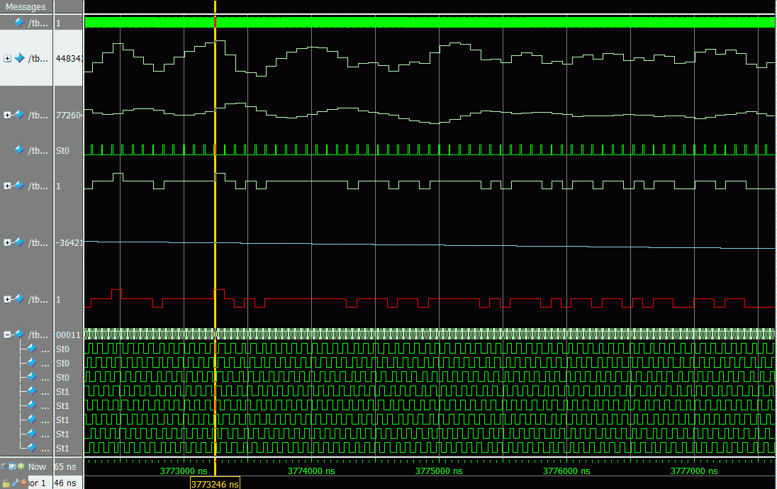Click the green pulse-train waveform
777x489 pixels.
pyautogui.click(x=429, y=150)
